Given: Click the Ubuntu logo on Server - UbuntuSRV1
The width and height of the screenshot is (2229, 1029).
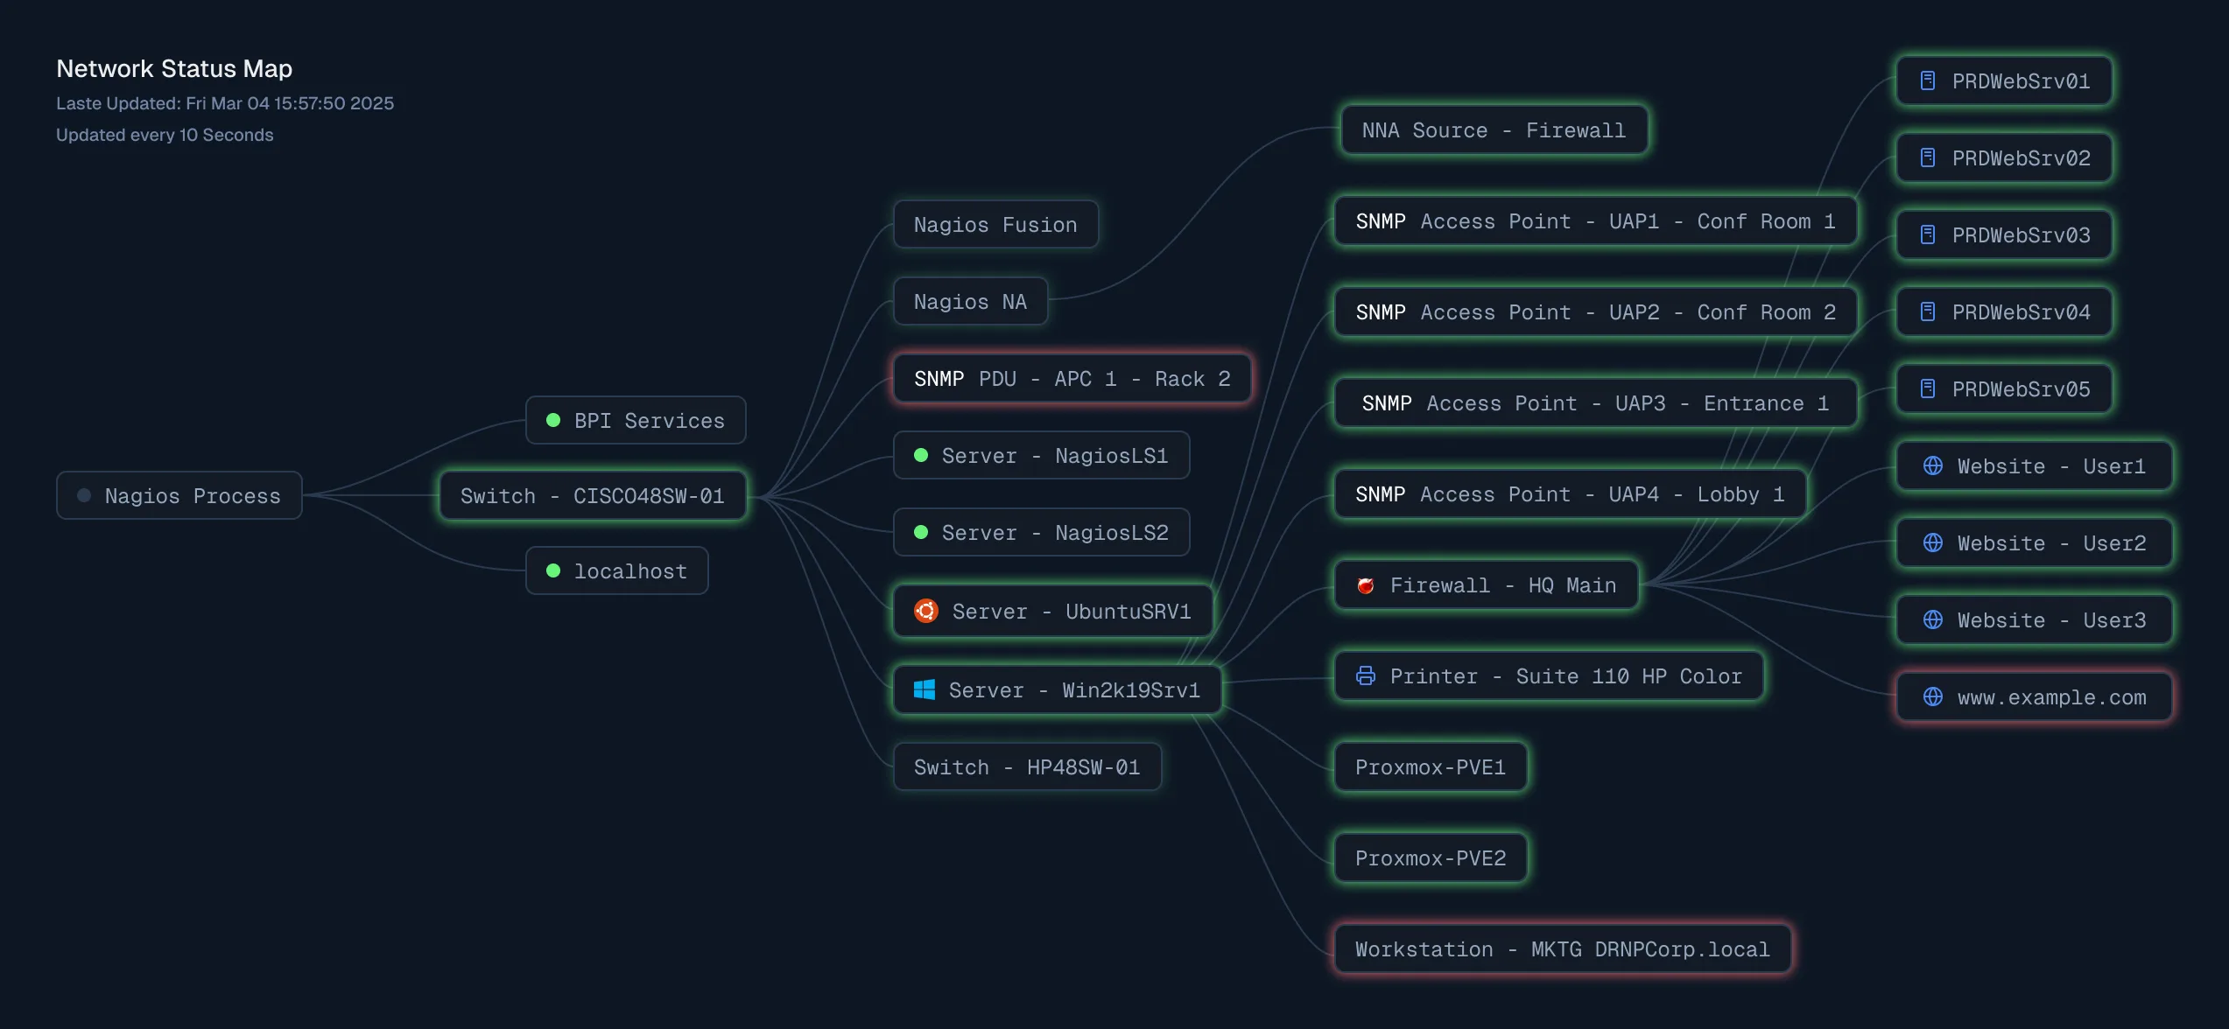Looking at the screenshot, I should pos(926,611).
